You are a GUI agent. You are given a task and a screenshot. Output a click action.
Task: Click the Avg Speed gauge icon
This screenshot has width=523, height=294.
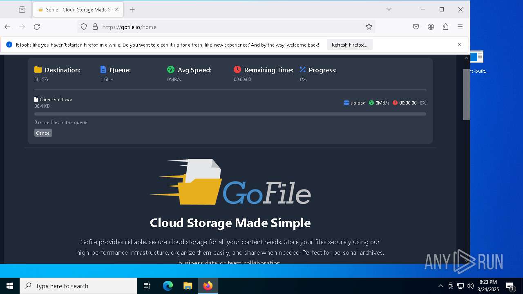(171, 70)
